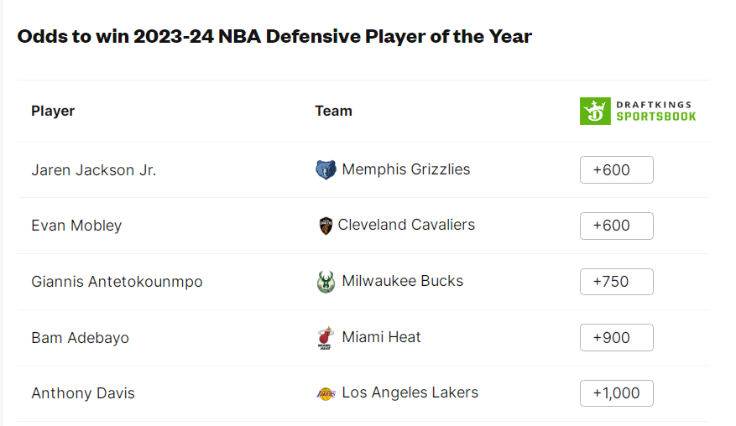
Task: Open Anthony Davis player name
Action: pos(83,393)
